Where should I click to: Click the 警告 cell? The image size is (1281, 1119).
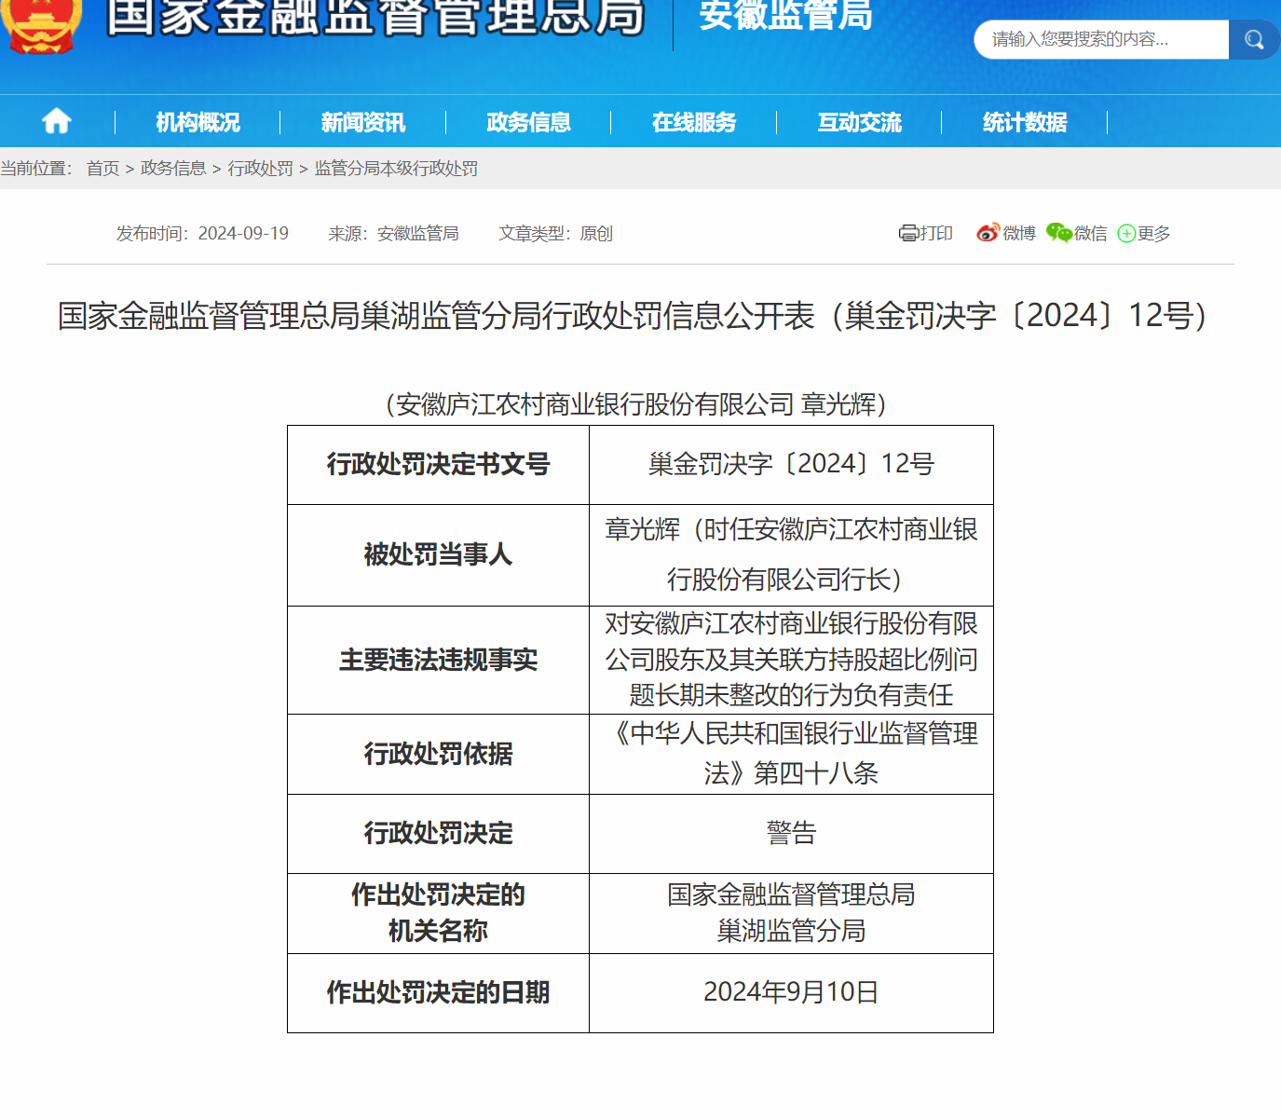pos(791,833)
